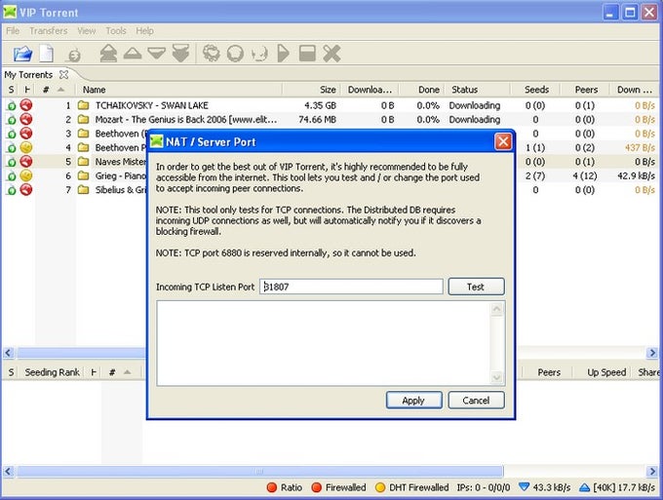Click the blue upload speed arrow icon
The height and width of the screenshot is (500, 663).
(x=584, y=487)
